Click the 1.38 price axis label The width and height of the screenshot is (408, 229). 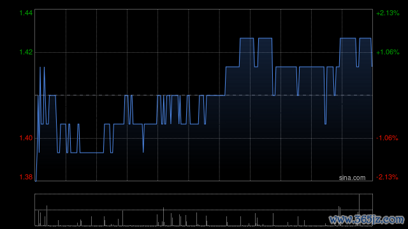[26, 177]
